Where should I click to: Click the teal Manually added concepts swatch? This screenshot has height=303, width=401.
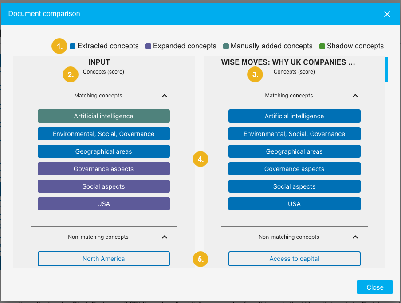point(226,46)
